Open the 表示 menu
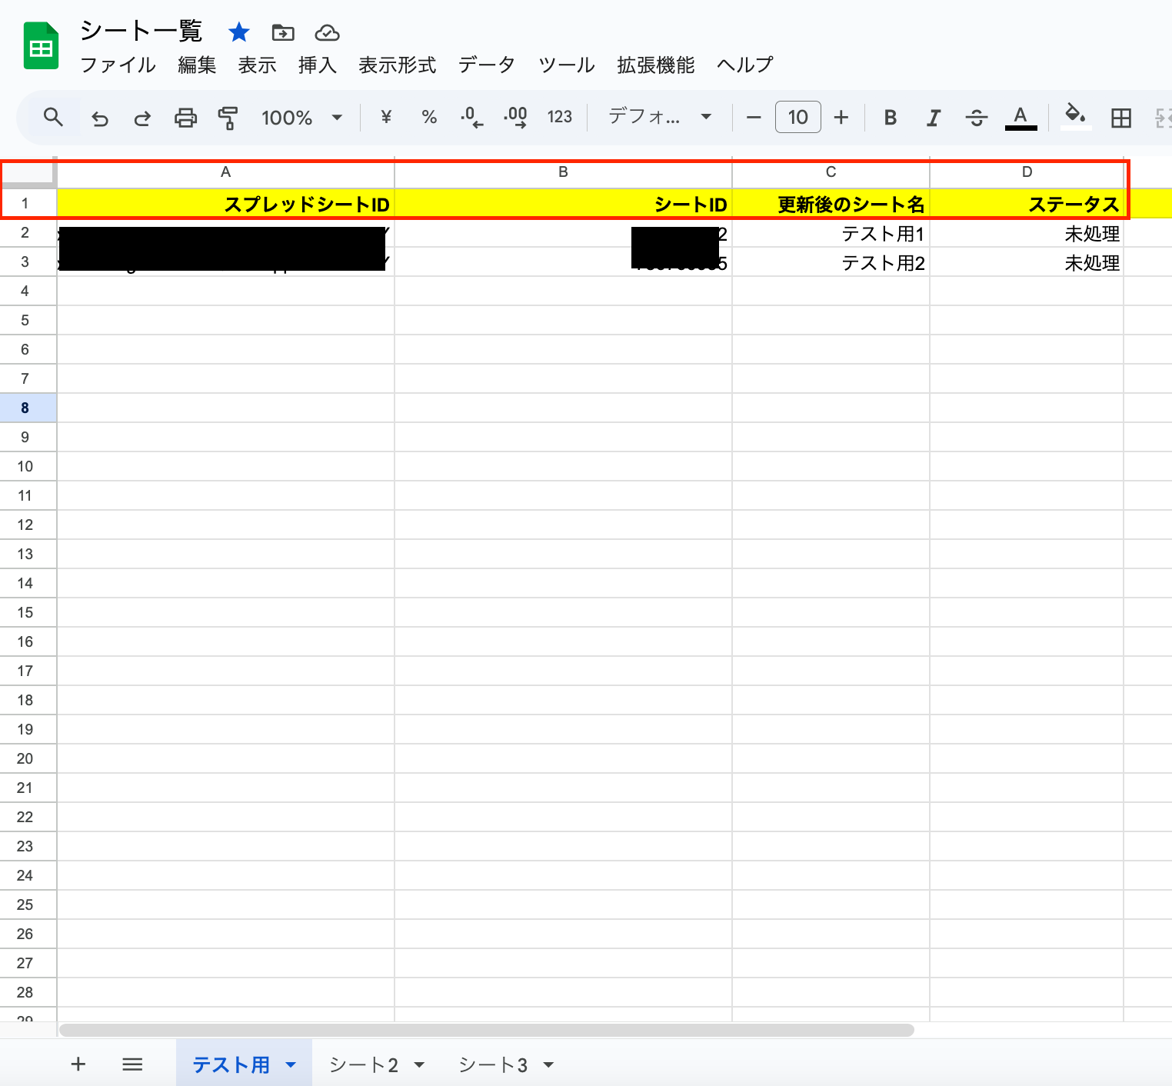Image resolution: width=1172 pixels, height=1086 pixels. [257, 65]
